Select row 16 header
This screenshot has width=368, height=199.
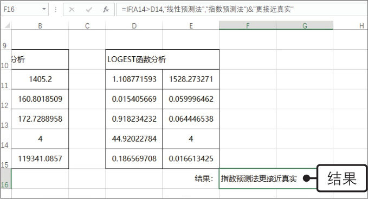tap(5, 179)
